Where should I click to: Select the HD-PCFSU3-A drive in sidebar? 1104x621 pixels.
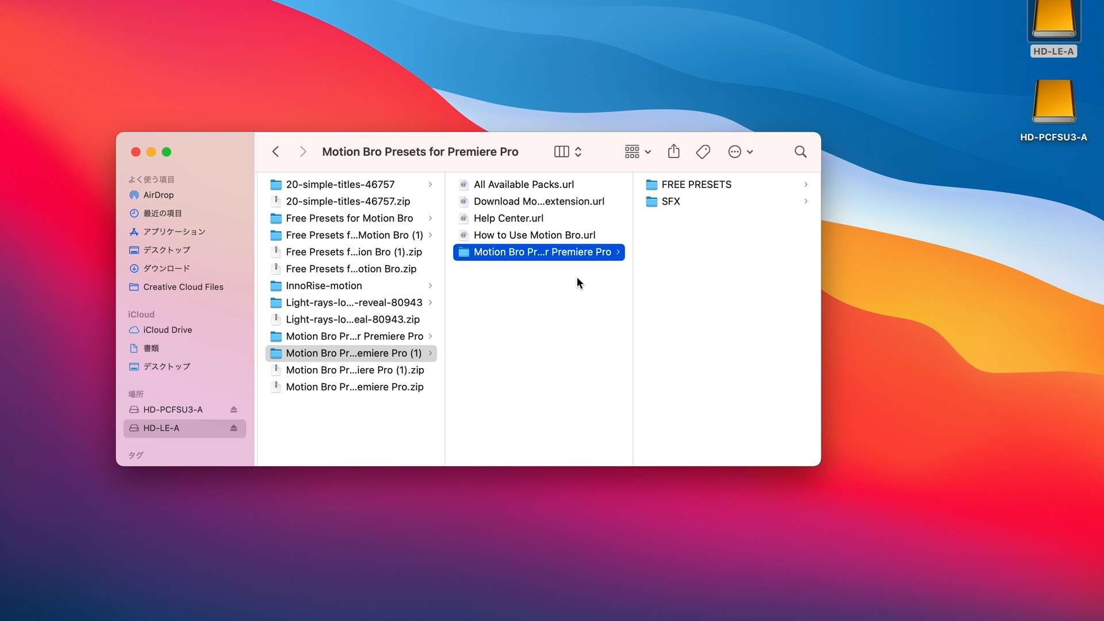[185, 410]
